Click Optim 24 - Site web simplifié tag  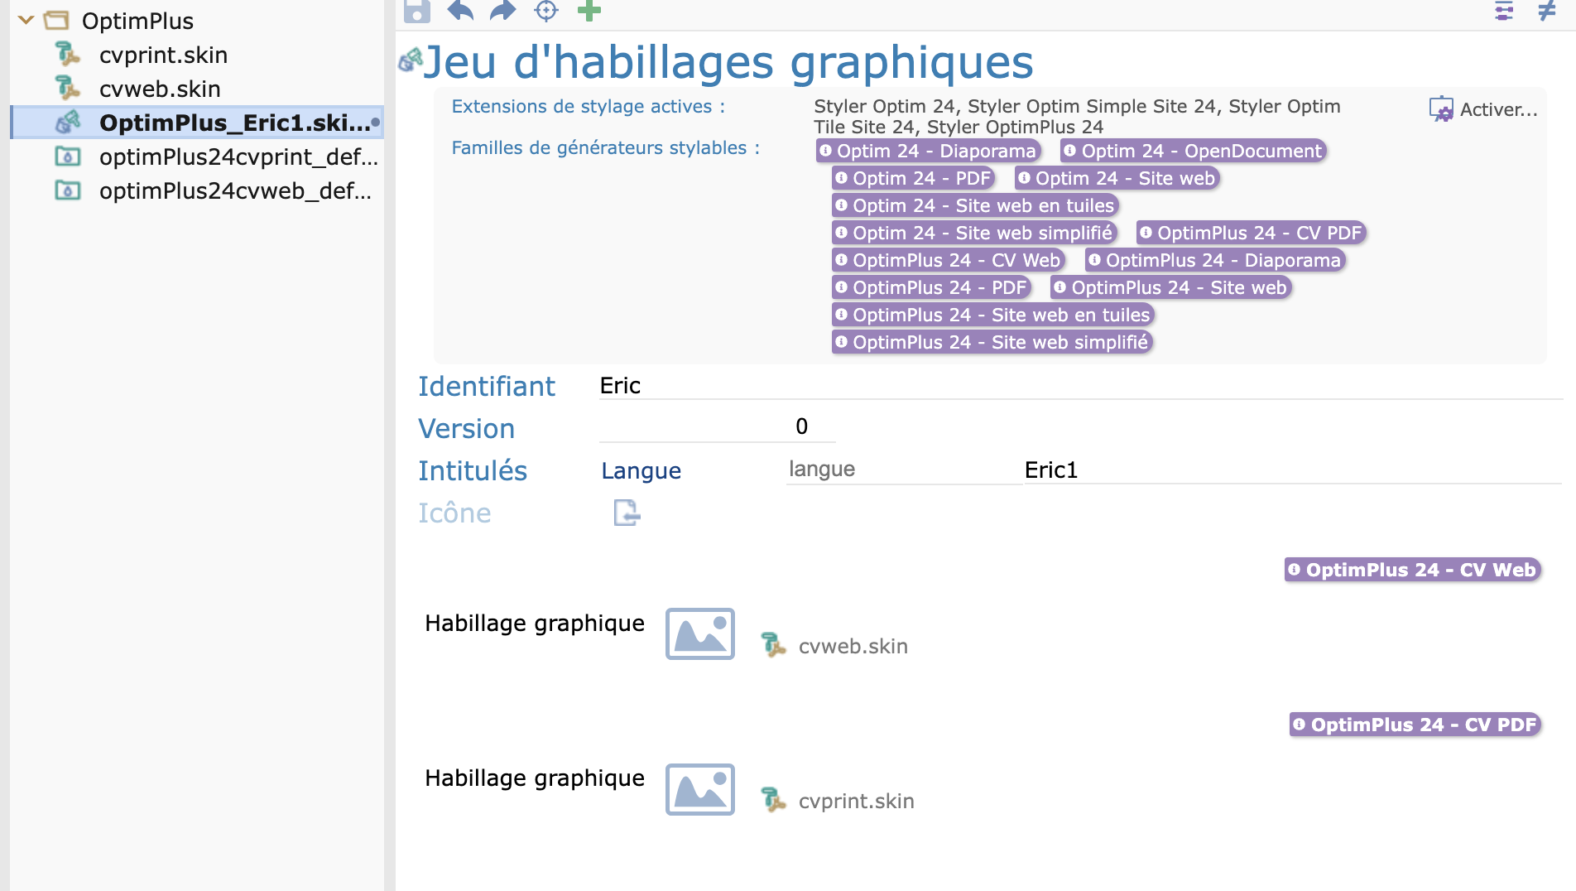click(x=974, y=233)
